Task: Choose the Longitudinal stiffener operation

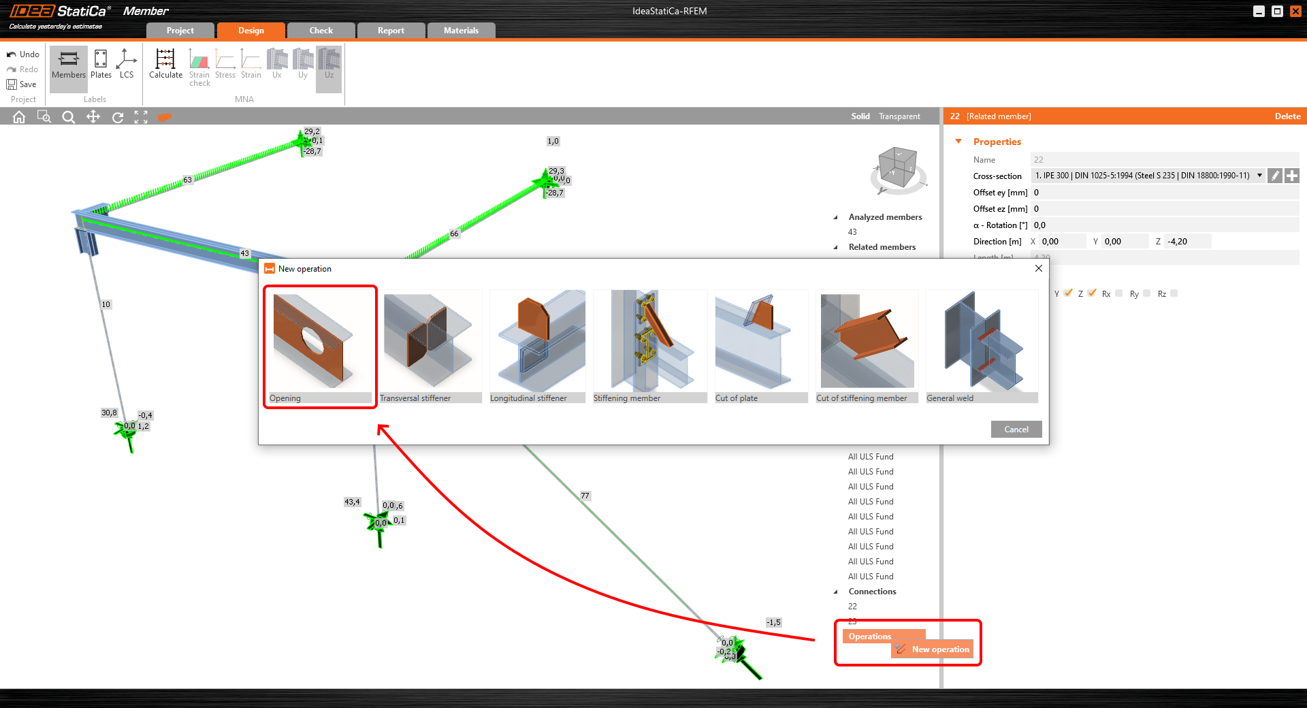Action: coord(537,347)
